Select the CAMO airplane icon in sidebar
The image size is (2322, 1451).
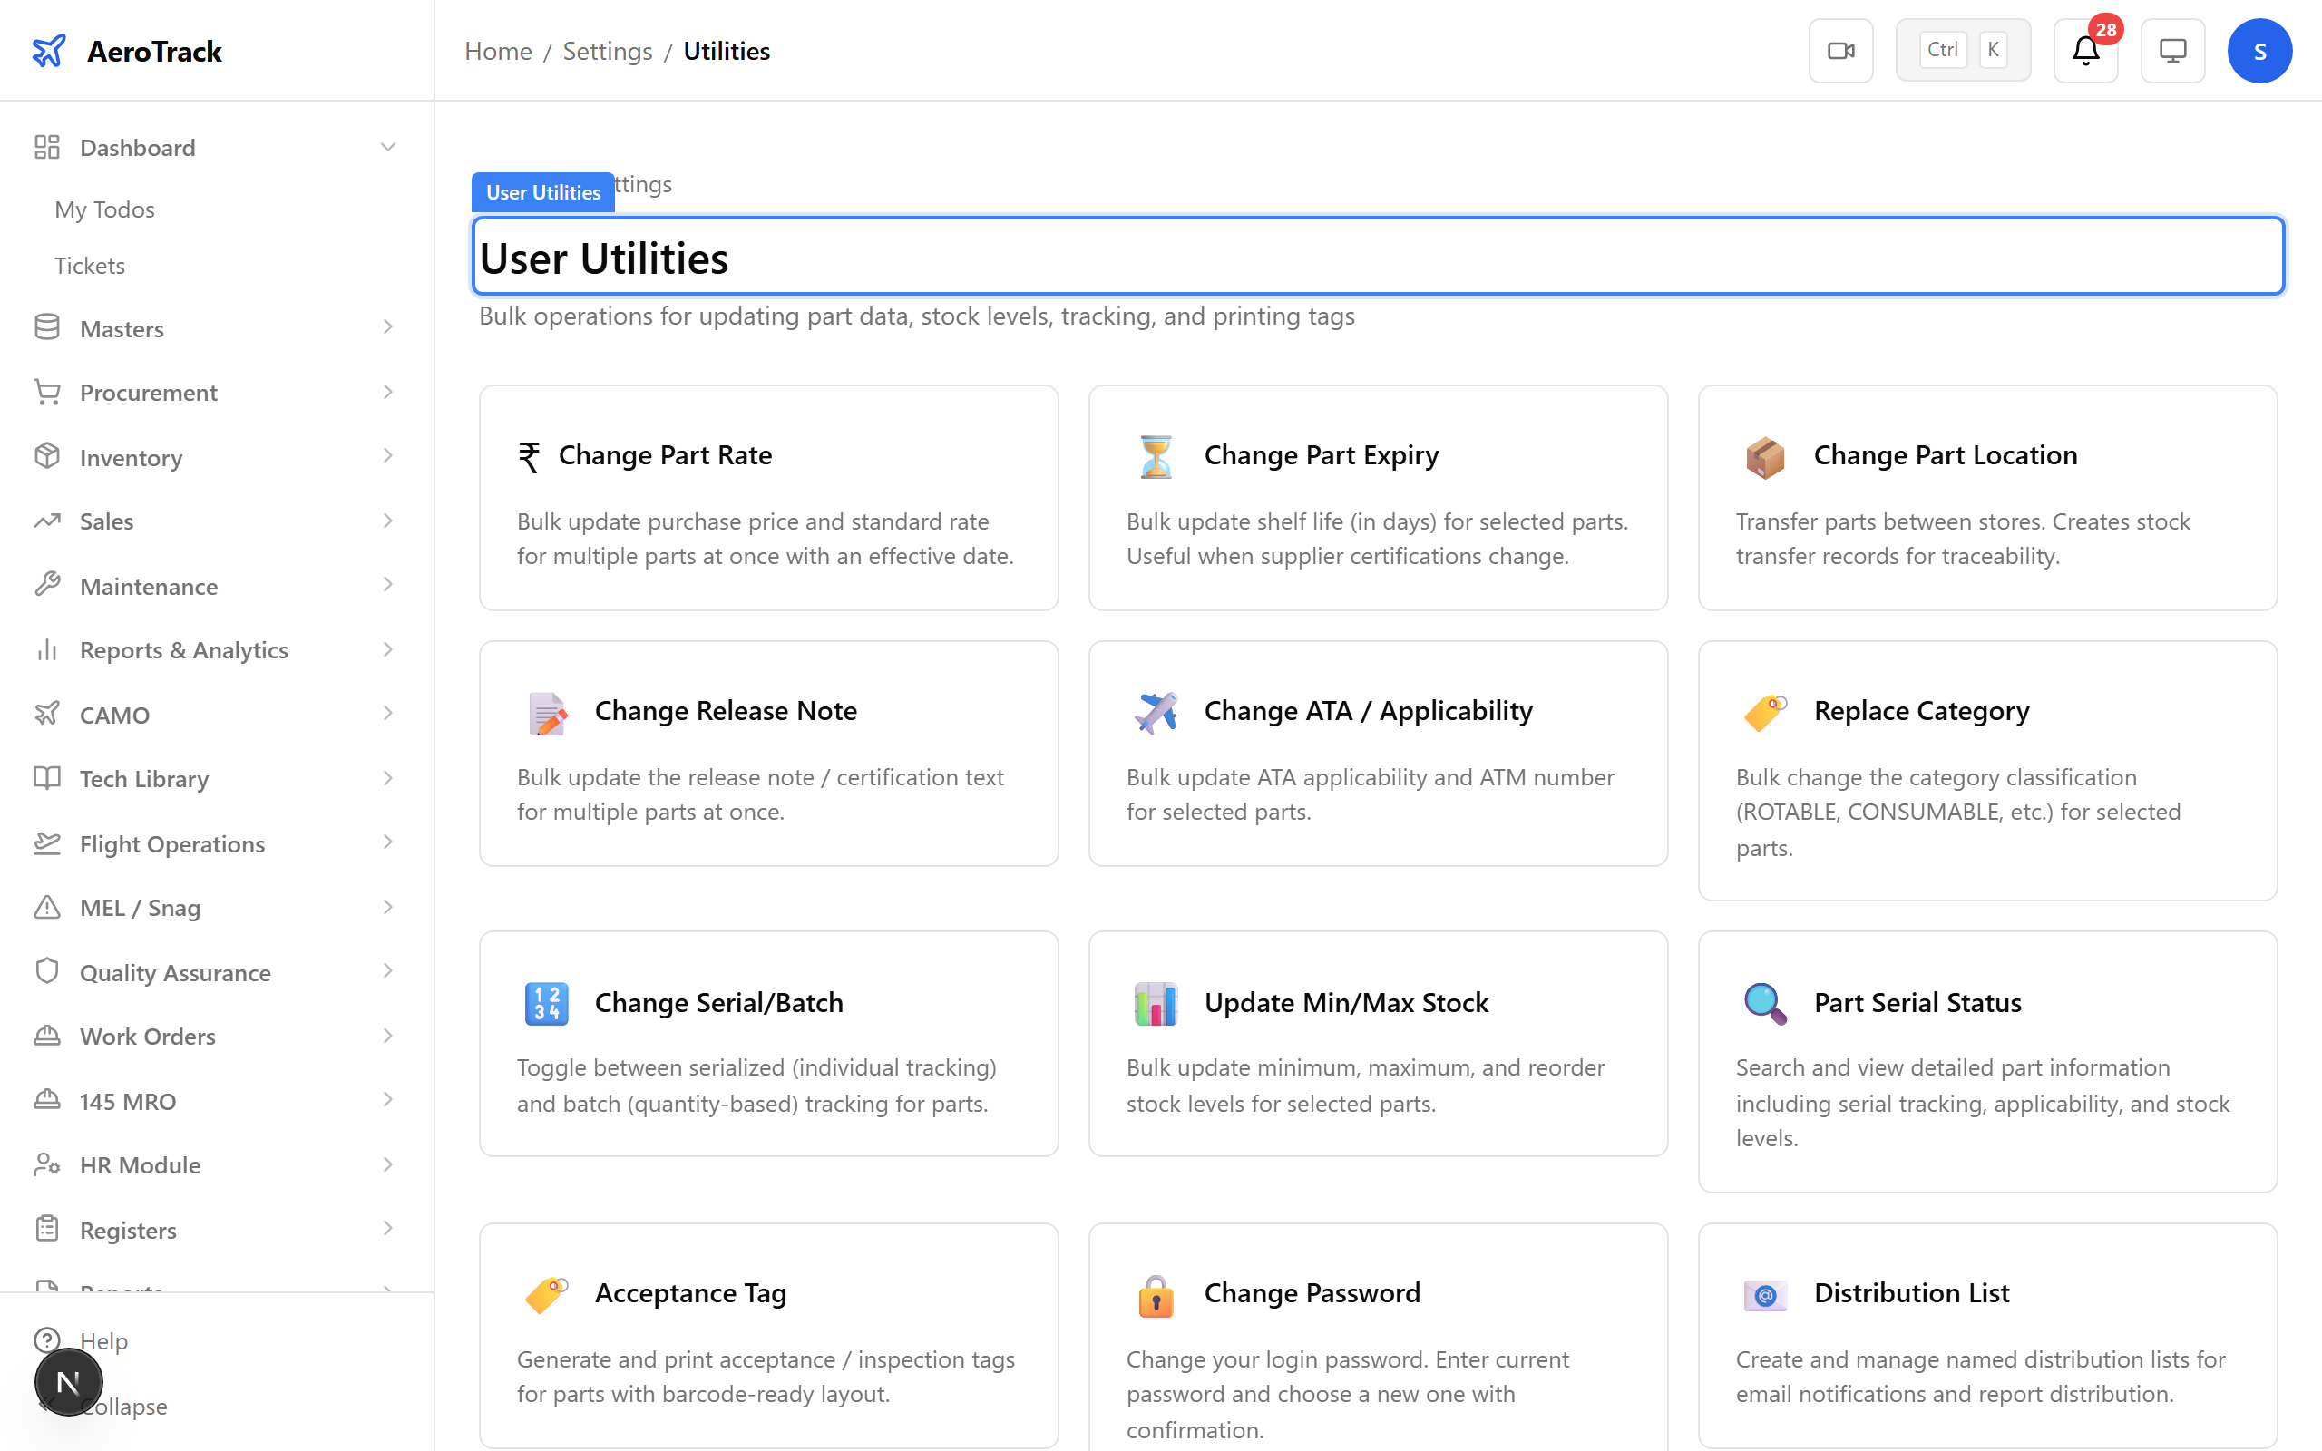tap(48, 714)
